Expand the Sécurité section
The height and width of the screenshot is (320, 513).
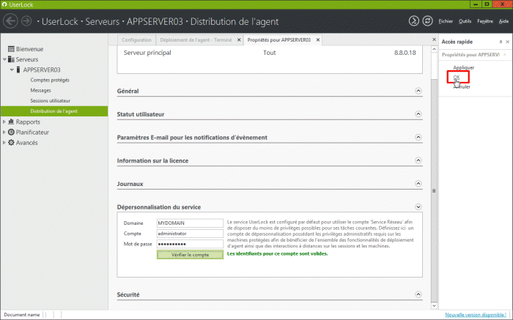pos(418,294)
